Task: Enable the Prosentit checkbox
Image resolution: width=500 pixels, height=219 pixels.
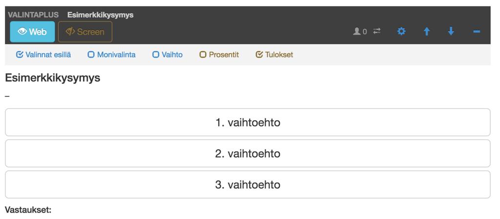Action: click(203, 55)
